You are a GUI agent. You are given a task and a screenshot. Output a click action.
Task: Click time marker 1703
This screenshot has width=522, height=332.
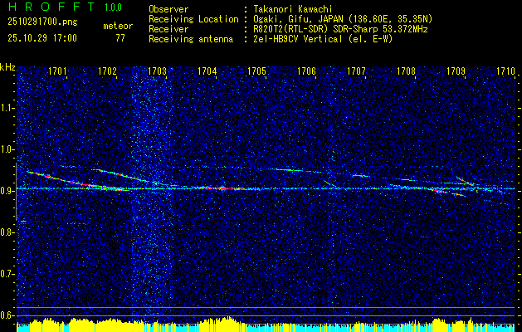(x=157, y=71)
